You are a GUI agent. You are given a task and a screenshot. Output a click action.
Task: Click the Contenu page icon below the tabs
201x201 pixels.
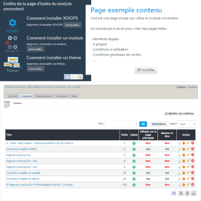(x=7, y=104)
